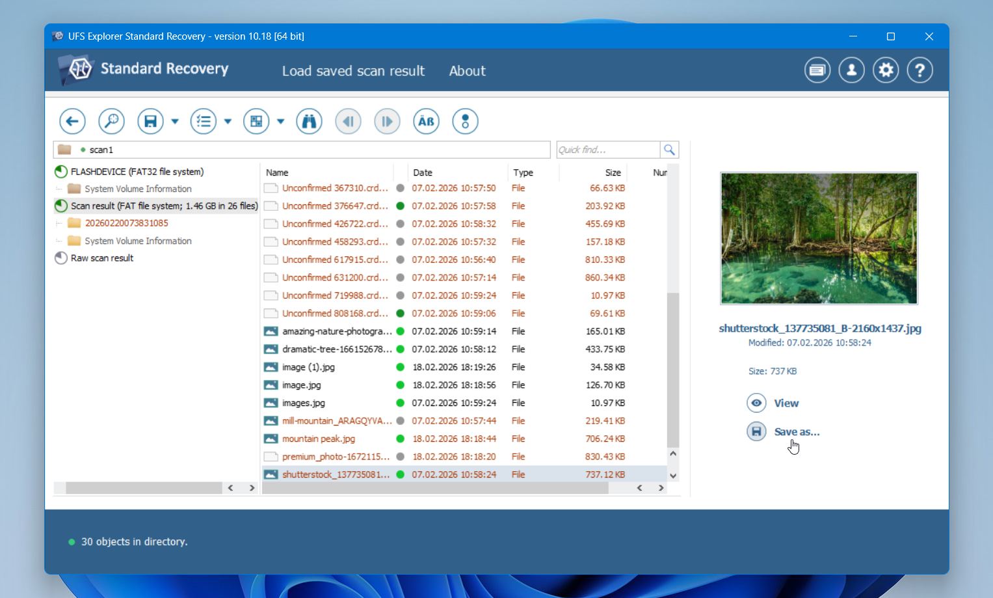Viewport: 993px width, 598px height.
Task: Select amazing-nature-photogra... image file
Action: click(x=337, y=331)
